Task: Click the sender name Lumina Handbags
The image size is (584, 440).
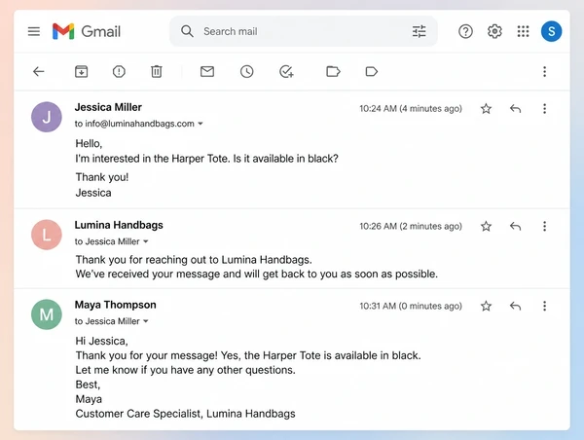Action: (119, 225)
